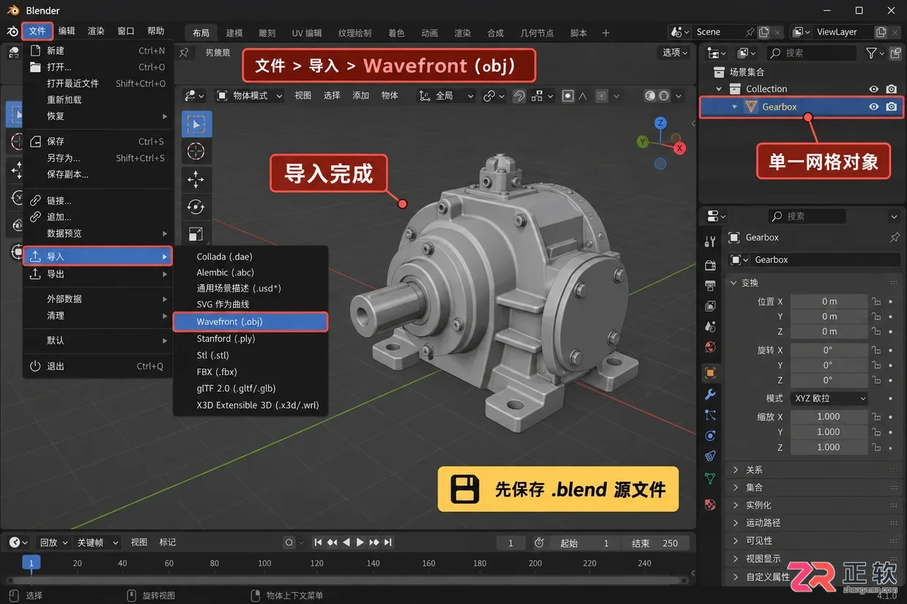Screen dimensions: 907x604
Task: Open the 回放 playback dropdown
Action: 53,543
